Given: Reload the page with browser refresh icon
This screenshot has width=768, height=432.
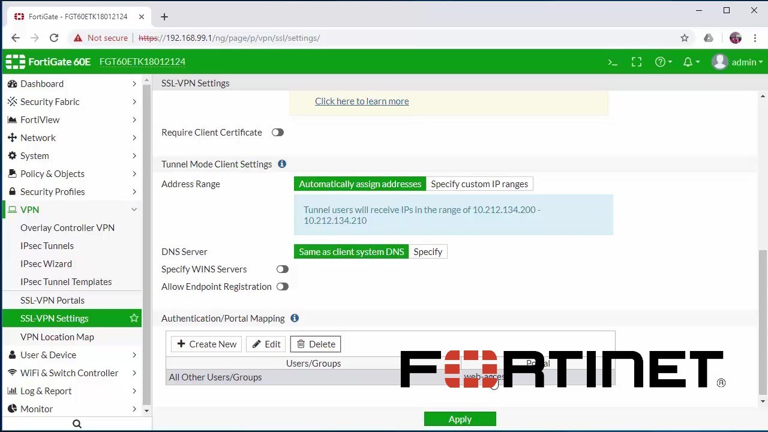Looking at the screenshot, I should tap(54, 38).
